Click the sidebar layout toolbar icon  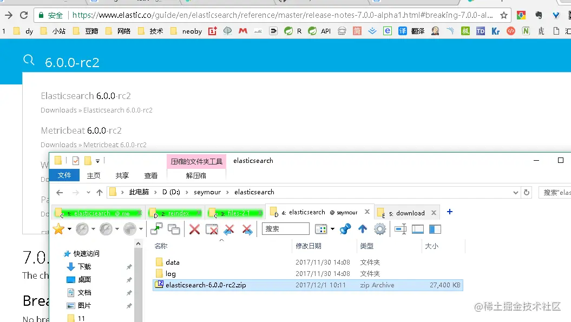click(x=435, y=229)
